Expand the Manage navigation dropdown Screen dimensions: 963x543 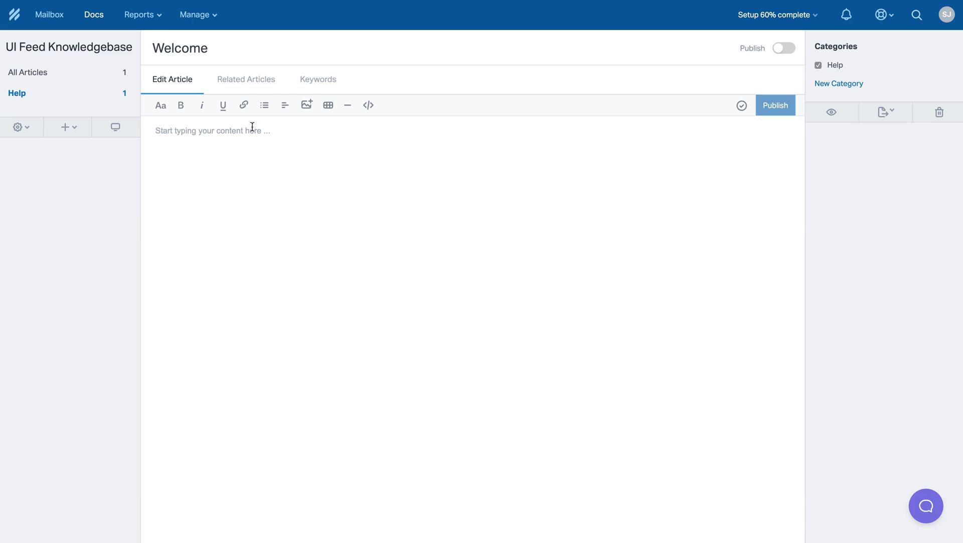(x=198, y=15)
